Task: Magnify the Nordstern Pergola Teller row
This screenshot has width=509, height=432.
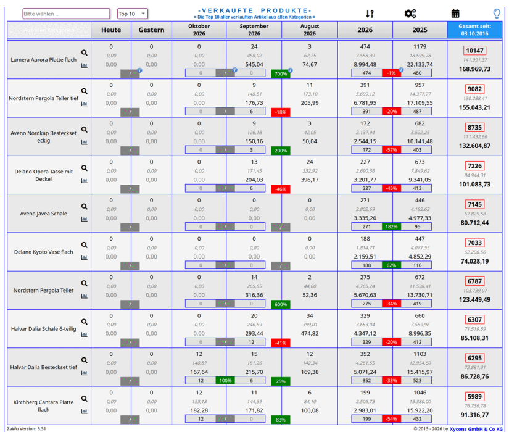Action: pos(85,283)
